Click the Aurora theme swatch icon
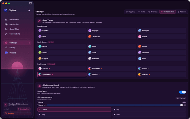190x119 pixels. coord(140,68)
